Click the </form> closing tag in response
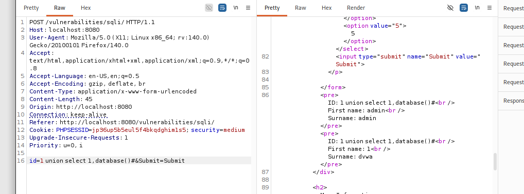 333,87
